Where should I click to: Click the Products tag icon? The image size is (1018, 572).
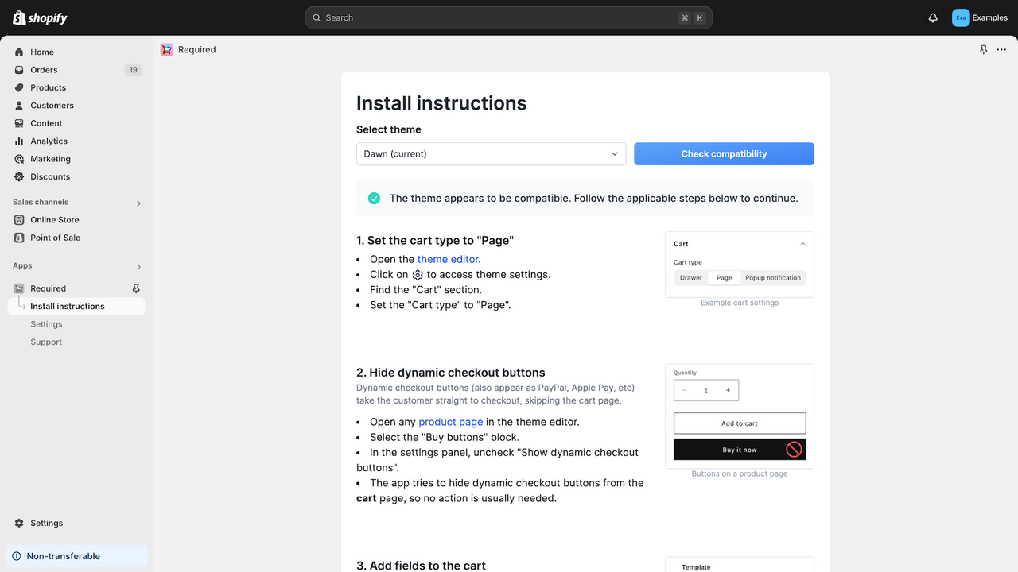coord(19,87)
